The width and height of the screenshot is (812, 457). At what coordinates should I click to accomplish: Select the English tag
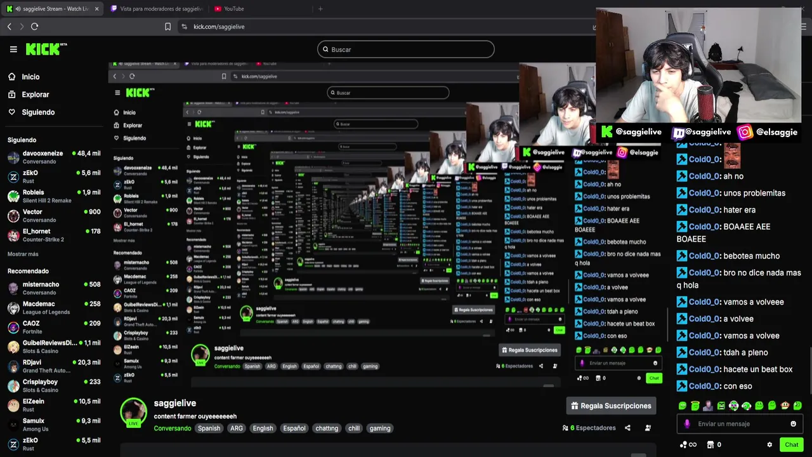pos(263,428)
